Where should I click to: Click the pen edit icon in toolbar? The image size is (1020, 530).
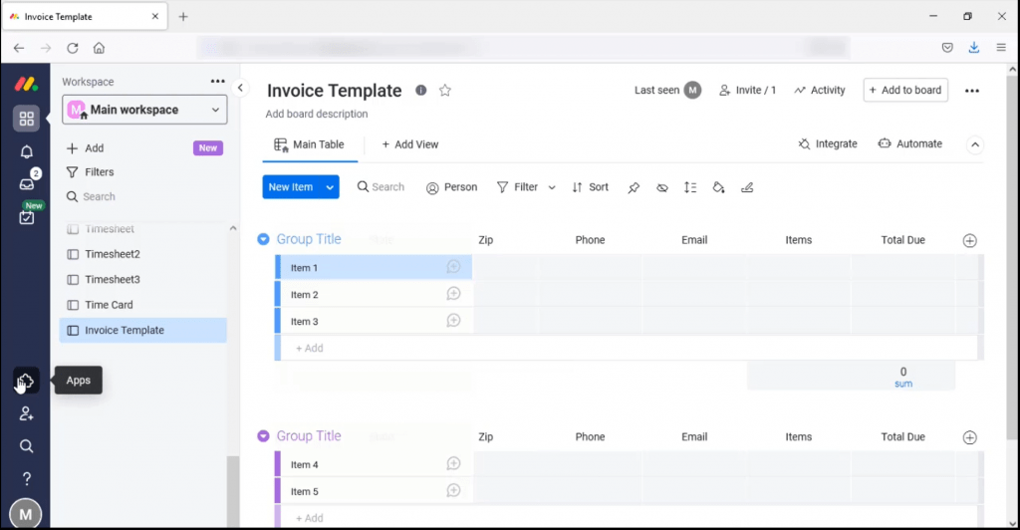pyautogui.click(x=747, y=187)
